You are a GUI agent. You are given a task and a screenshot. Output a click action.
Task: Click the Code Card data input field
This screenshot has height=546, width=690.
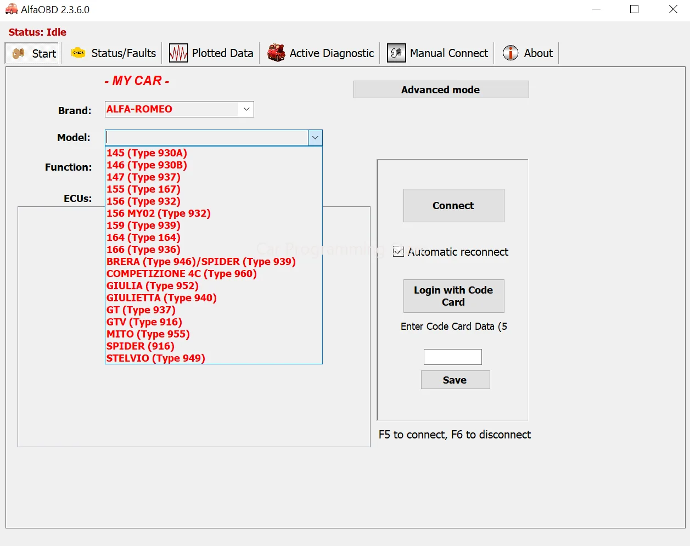pyautogui.click(x=453, y=357)
